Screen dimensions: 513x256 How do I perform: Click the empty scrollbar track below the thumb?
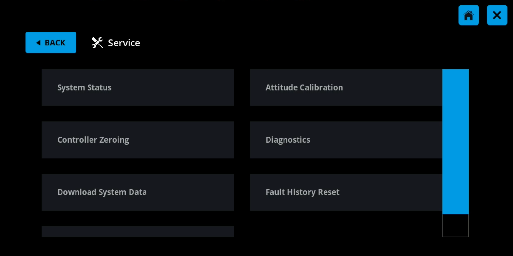tap(455, 225)
